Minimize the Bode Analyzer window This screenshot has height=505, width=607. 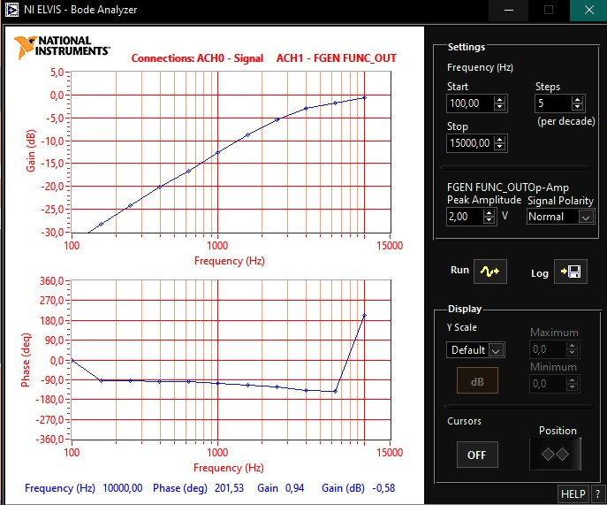point(509,10)
